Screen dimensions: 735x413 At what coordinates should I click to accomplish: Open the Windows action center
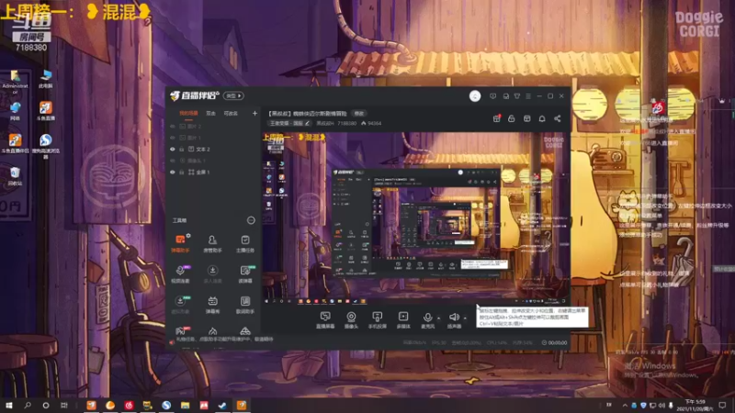point(722,405)
